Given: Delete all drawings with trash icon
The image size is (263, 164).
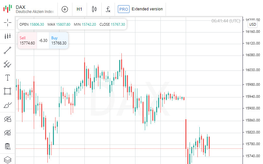Looking at the screenshot, I should click(x=7, y=146).
